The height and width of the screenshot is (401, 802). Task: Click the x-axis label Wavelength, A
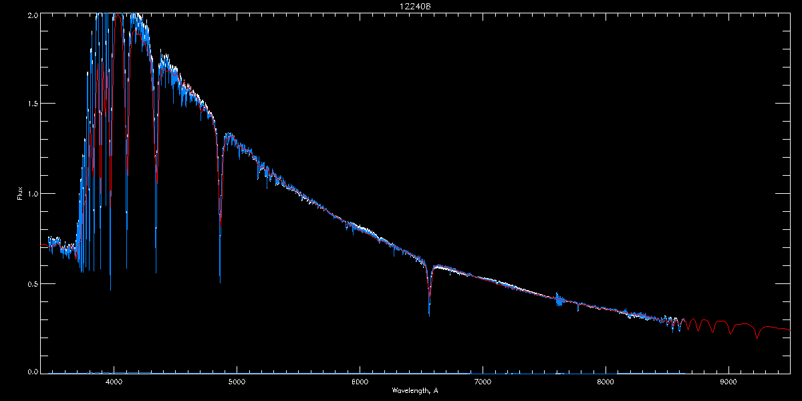(415, 391)
